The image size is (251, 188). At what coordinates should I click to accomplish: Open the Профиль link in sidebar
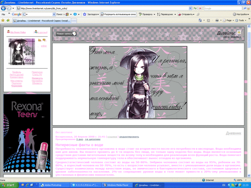tap(16, 72)
